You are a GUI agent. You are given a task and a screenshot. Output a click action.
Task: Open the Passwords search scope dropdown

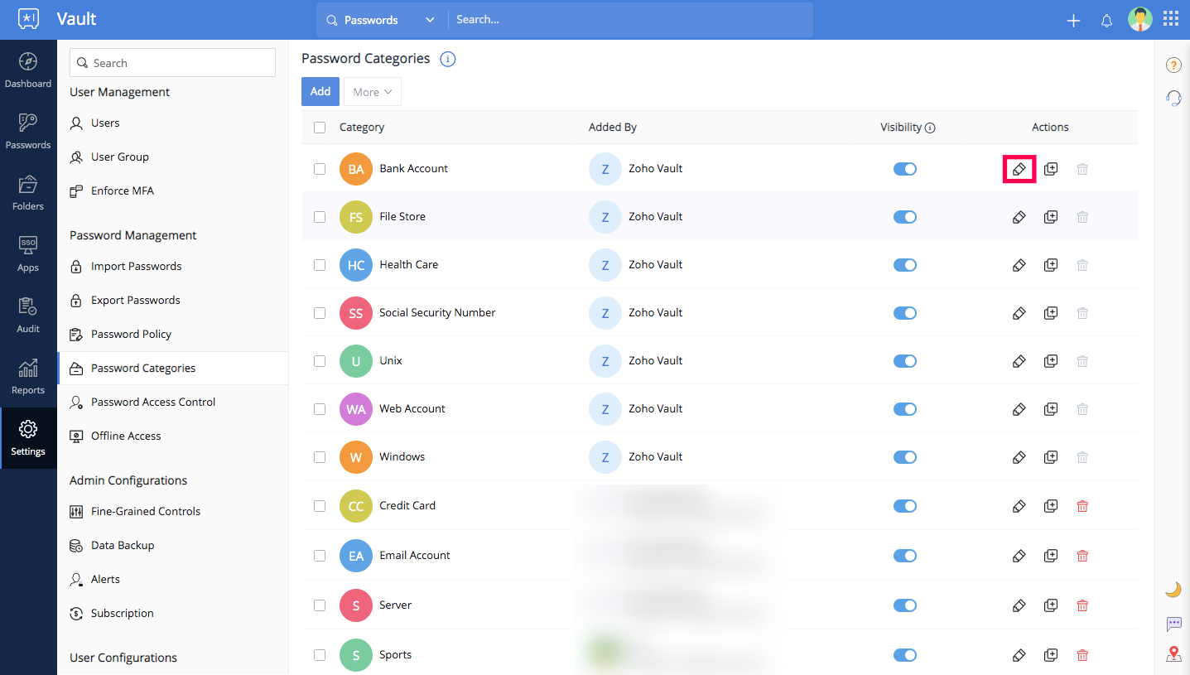(x=381, y=20)
